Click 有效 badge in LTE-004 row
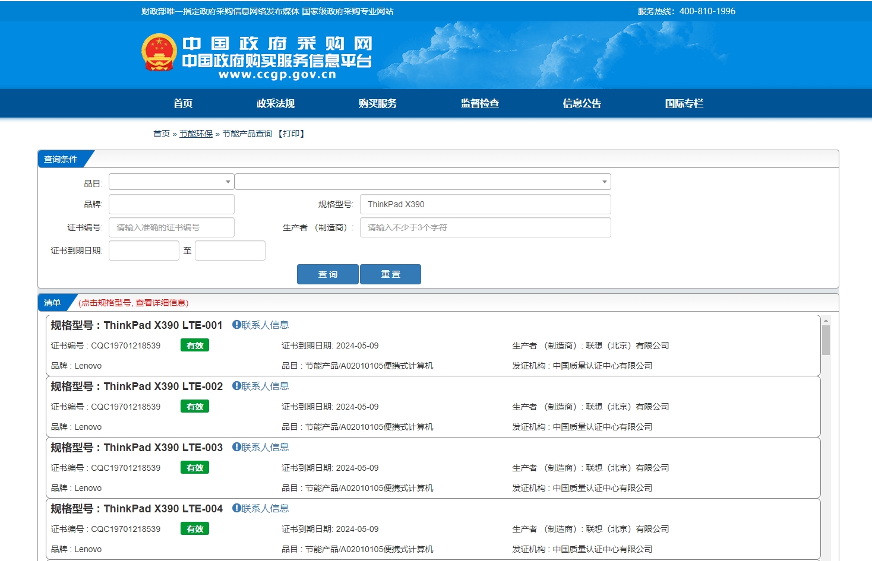The height and width of the screenshot is (561, 872). [195, 529]
